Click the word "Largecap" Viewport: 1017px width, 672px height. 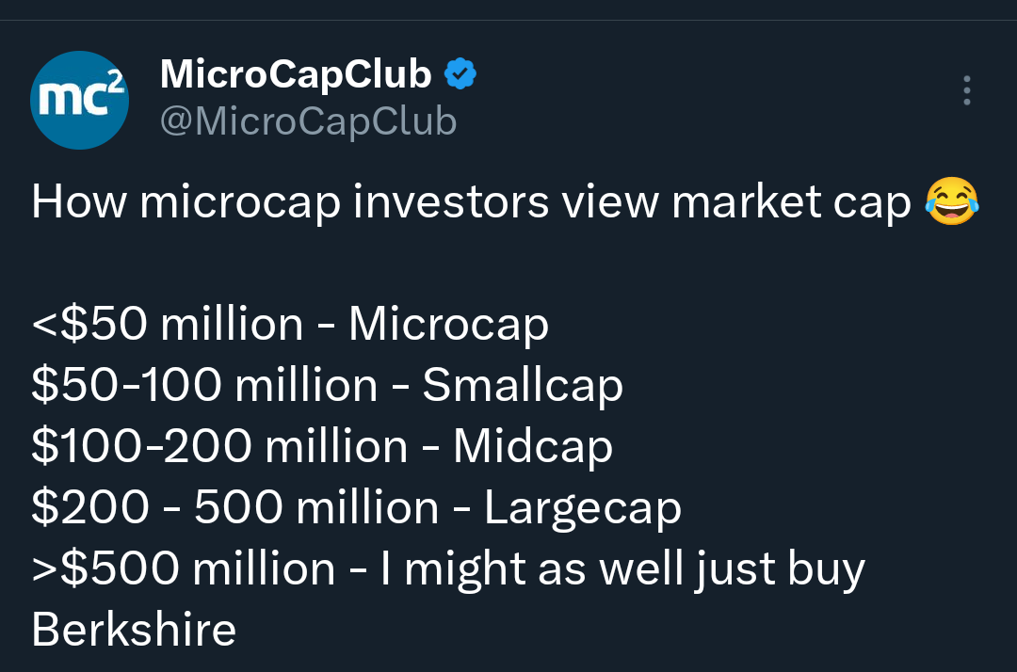(x=582, y=508)
